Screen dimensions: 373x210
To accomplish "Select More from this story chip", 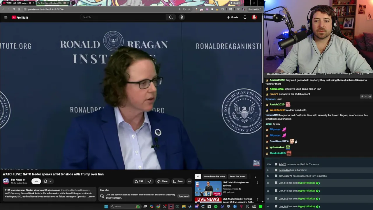I will 214,176.
